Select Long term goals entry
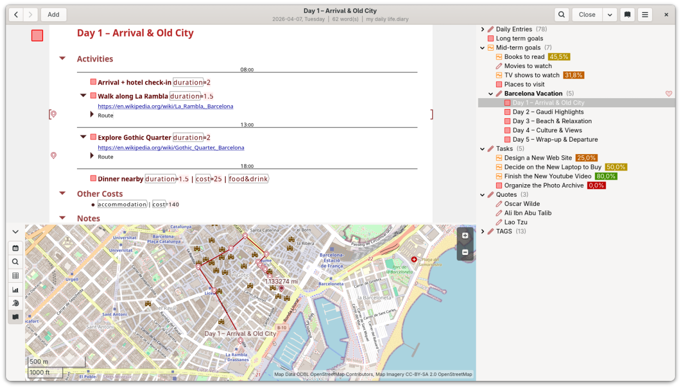 coord(519,39)
